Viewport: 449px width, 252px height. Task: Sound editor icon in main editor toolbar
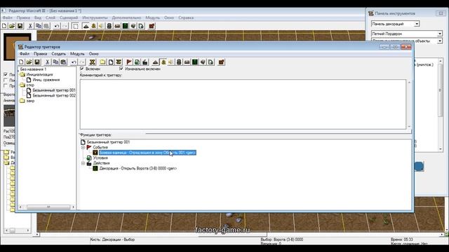click(101, 26)
